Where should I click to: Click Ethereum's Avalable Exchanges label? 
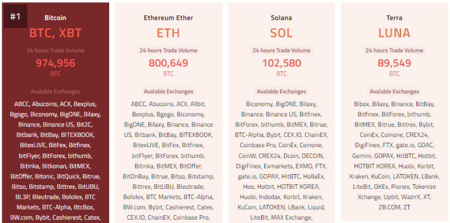click(168, 92)
